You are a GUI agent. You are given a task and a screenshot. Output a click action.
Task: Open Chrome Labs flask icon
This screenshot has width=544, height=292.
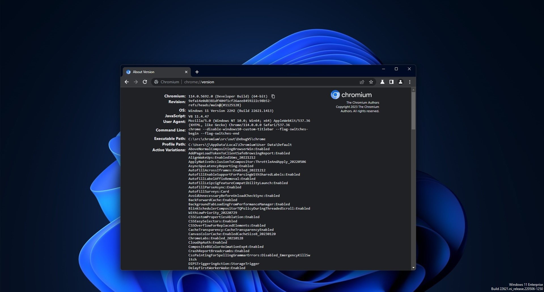click(x=382, y=82)
